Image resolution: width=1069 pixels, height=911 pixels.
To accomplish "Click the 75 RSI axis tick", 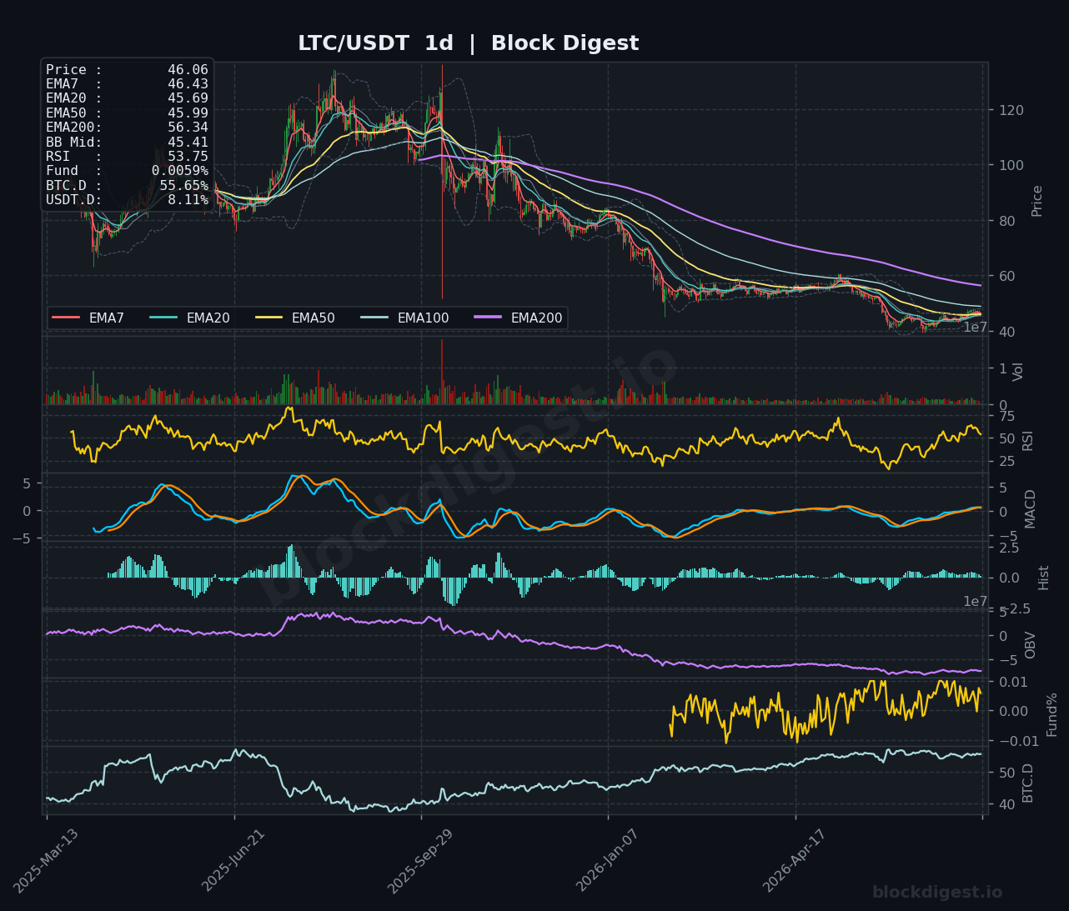I will click(x=1006, y=416).
